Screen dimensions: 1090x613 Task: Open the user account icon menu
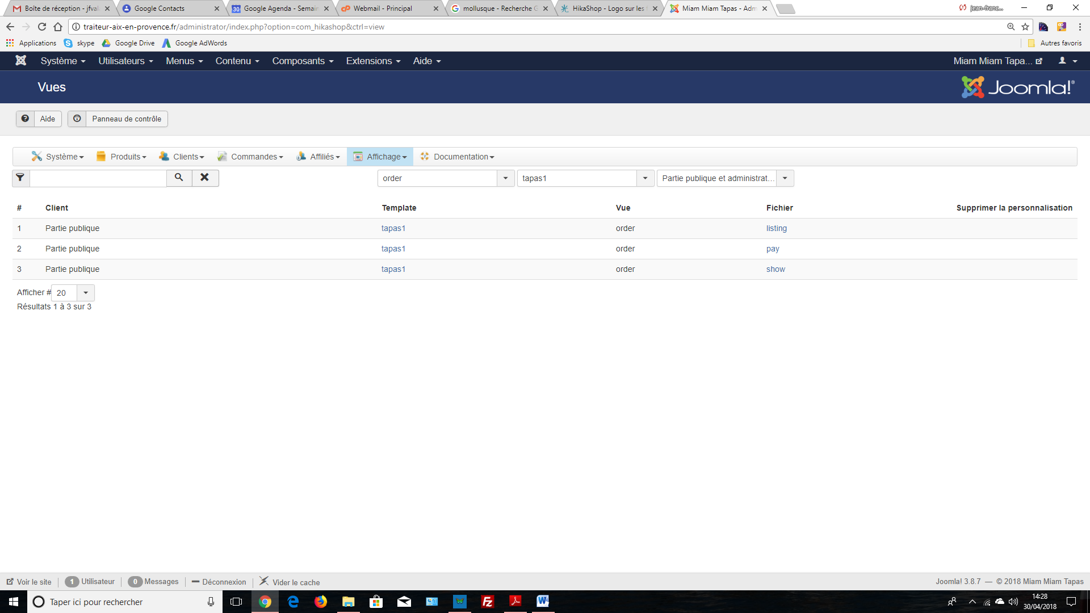tap(1067, 61)
